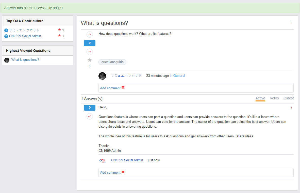Favorite the question with the star icon

coord(90,60)
